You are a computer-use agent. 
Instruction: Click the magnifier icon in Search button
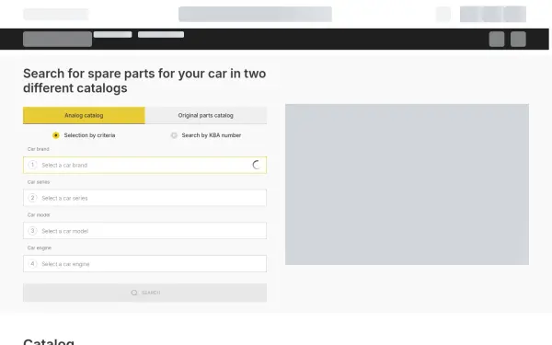pos(133,293)
